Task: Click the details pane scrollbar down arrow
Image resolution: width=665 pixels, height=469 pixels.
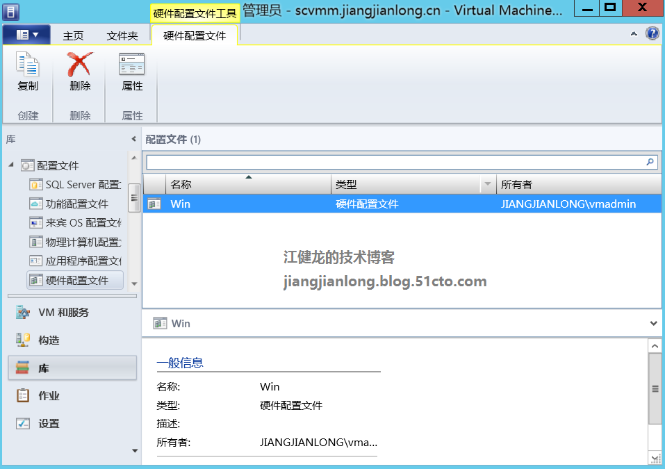Action: point(655,458)
